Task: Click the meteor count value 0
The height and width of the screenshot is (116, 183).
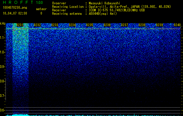Action: click(41, 13)
